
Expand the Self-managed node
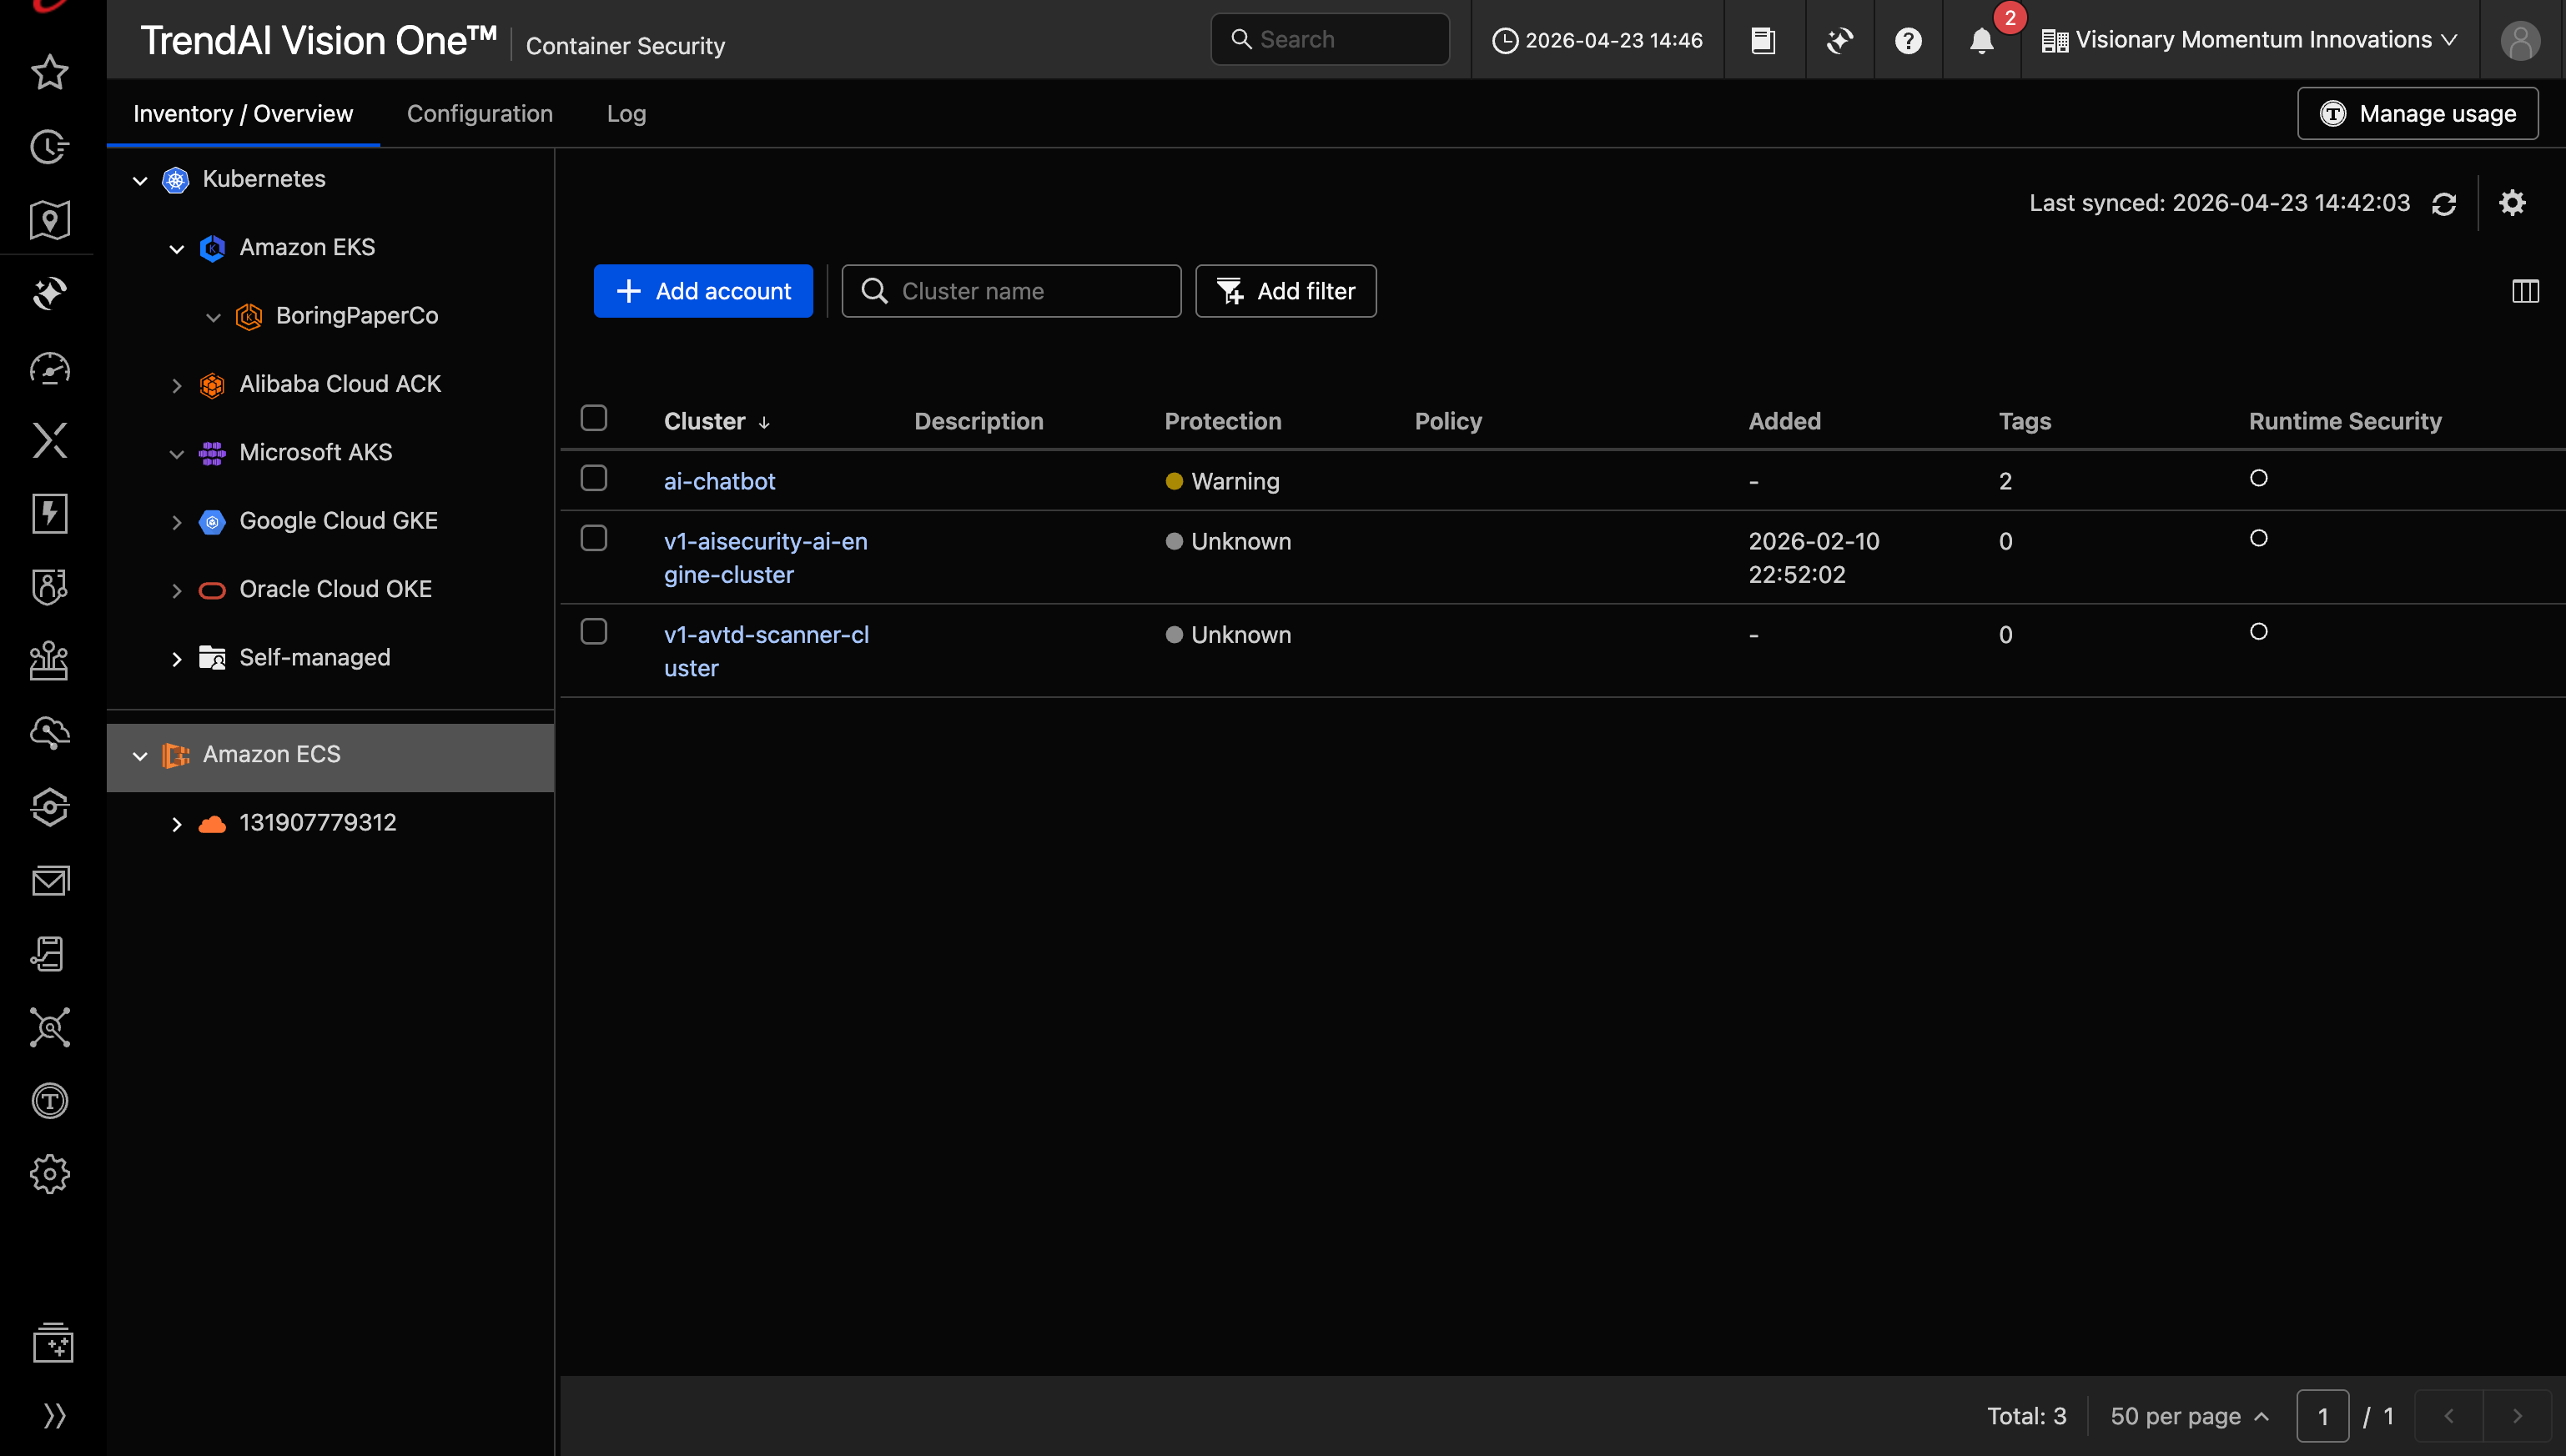point(177,659)
